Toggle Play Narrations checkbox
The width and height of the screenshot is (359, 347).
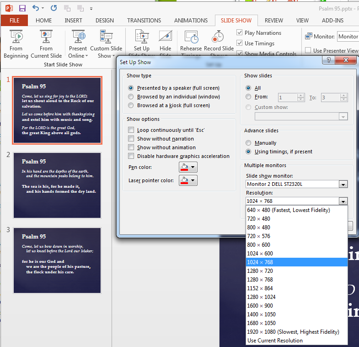[240, 33]
